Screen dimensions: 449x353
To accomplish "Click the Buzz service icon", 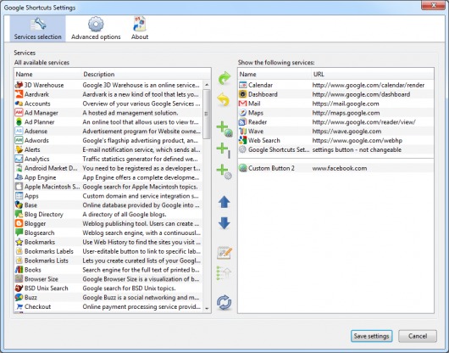I will pyautogui.click(x=19, y=297).
